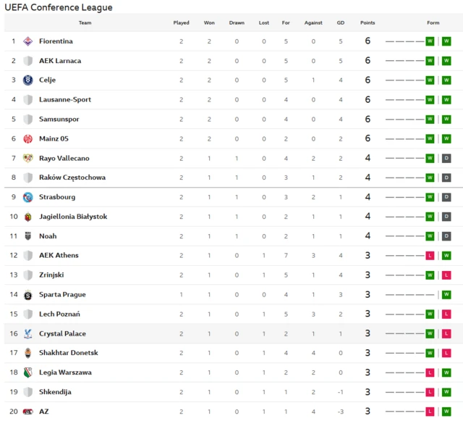This screenshot has width=463, height=421.
Task: Select the Legia Warszawa team name
Action: (x=65, y=372)
